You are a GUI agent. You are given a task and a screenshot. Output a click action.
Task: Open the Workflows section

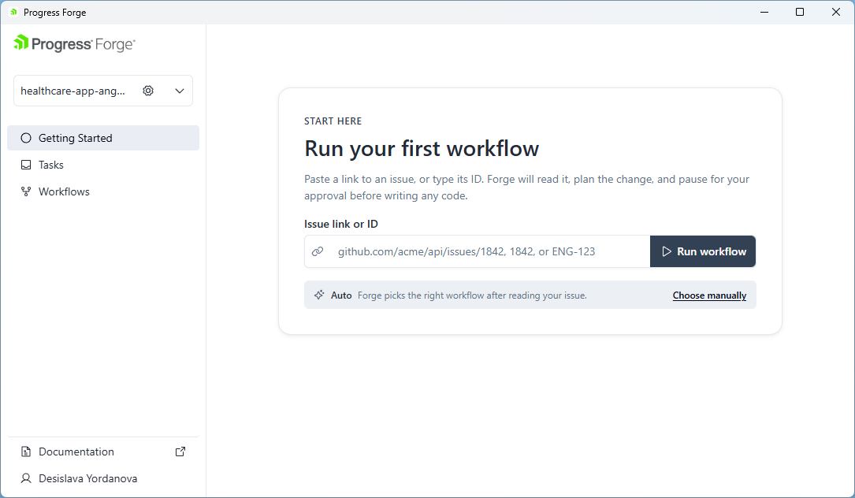tap(103, 191)
